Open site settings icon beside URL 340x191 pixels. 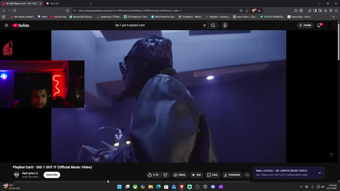[74, 11]
